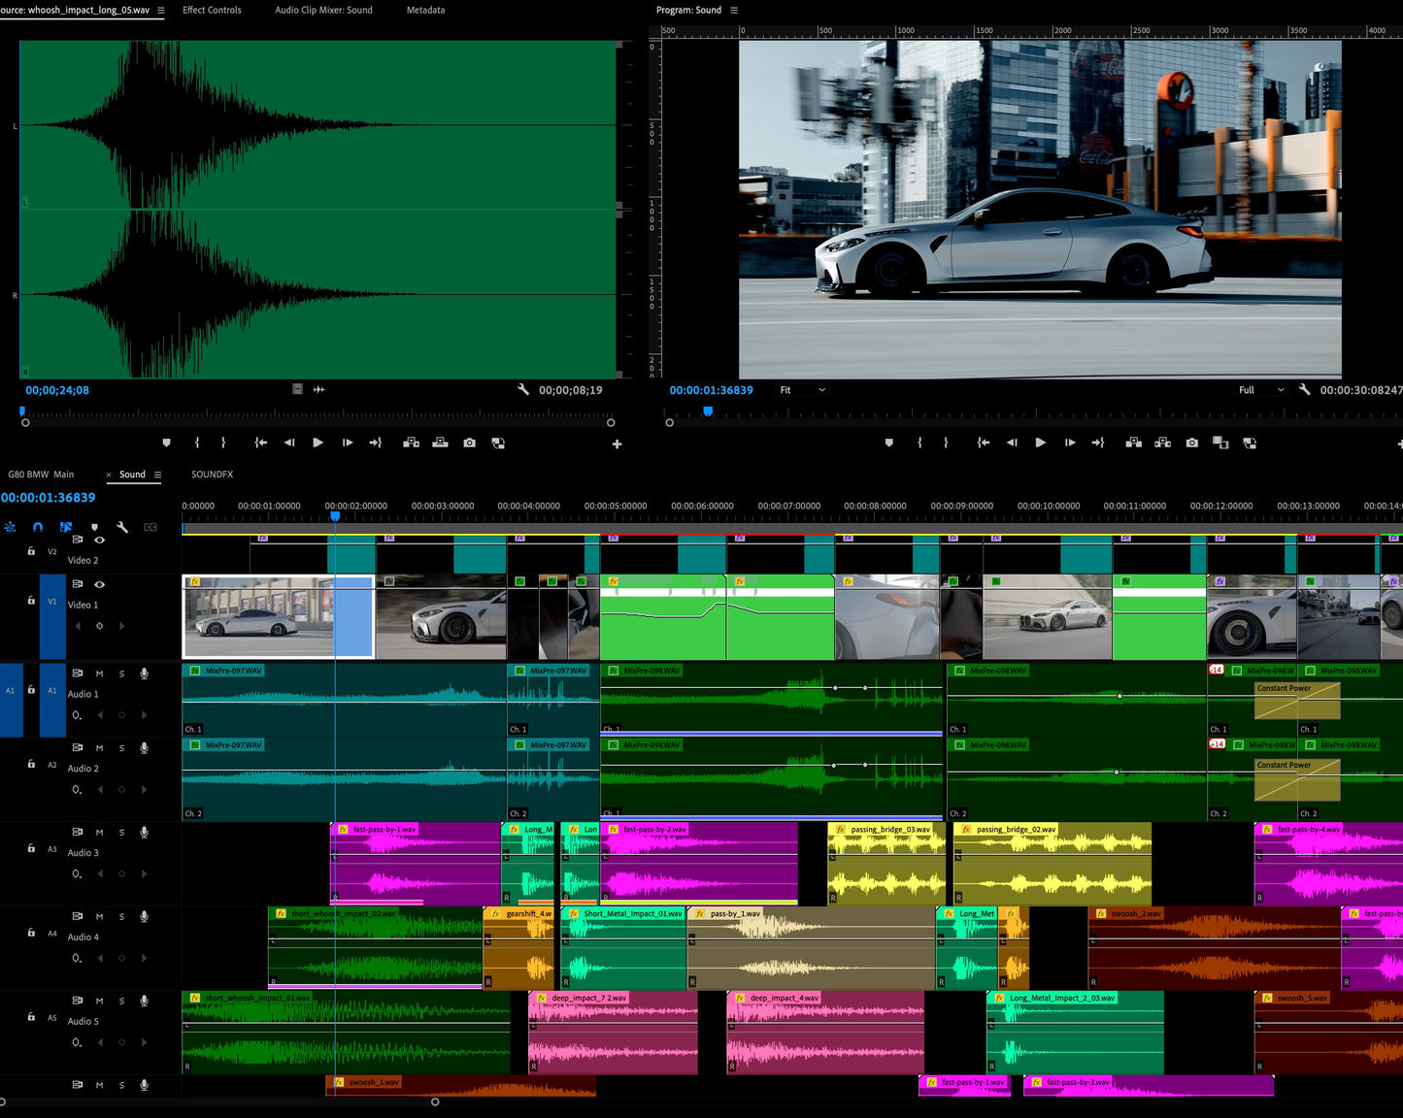The height and width of the screenshot is (1118, 1403).
Task: Solo the Audio 3 track
Action: [121, 833]
